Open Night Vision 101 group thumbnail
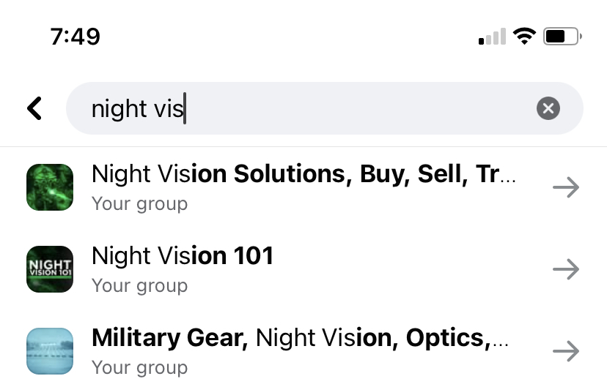Image resolution: width=607 pixels, height=387 pixels. point(50,269)
